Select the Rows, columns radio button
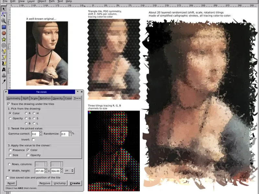 point(9,164)
